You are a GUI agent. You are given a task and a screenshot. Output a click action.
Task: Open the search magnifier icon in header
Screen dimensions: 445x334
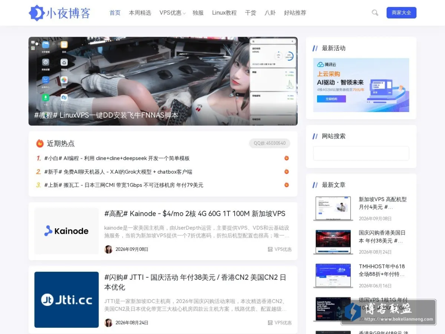click(375, 13)
